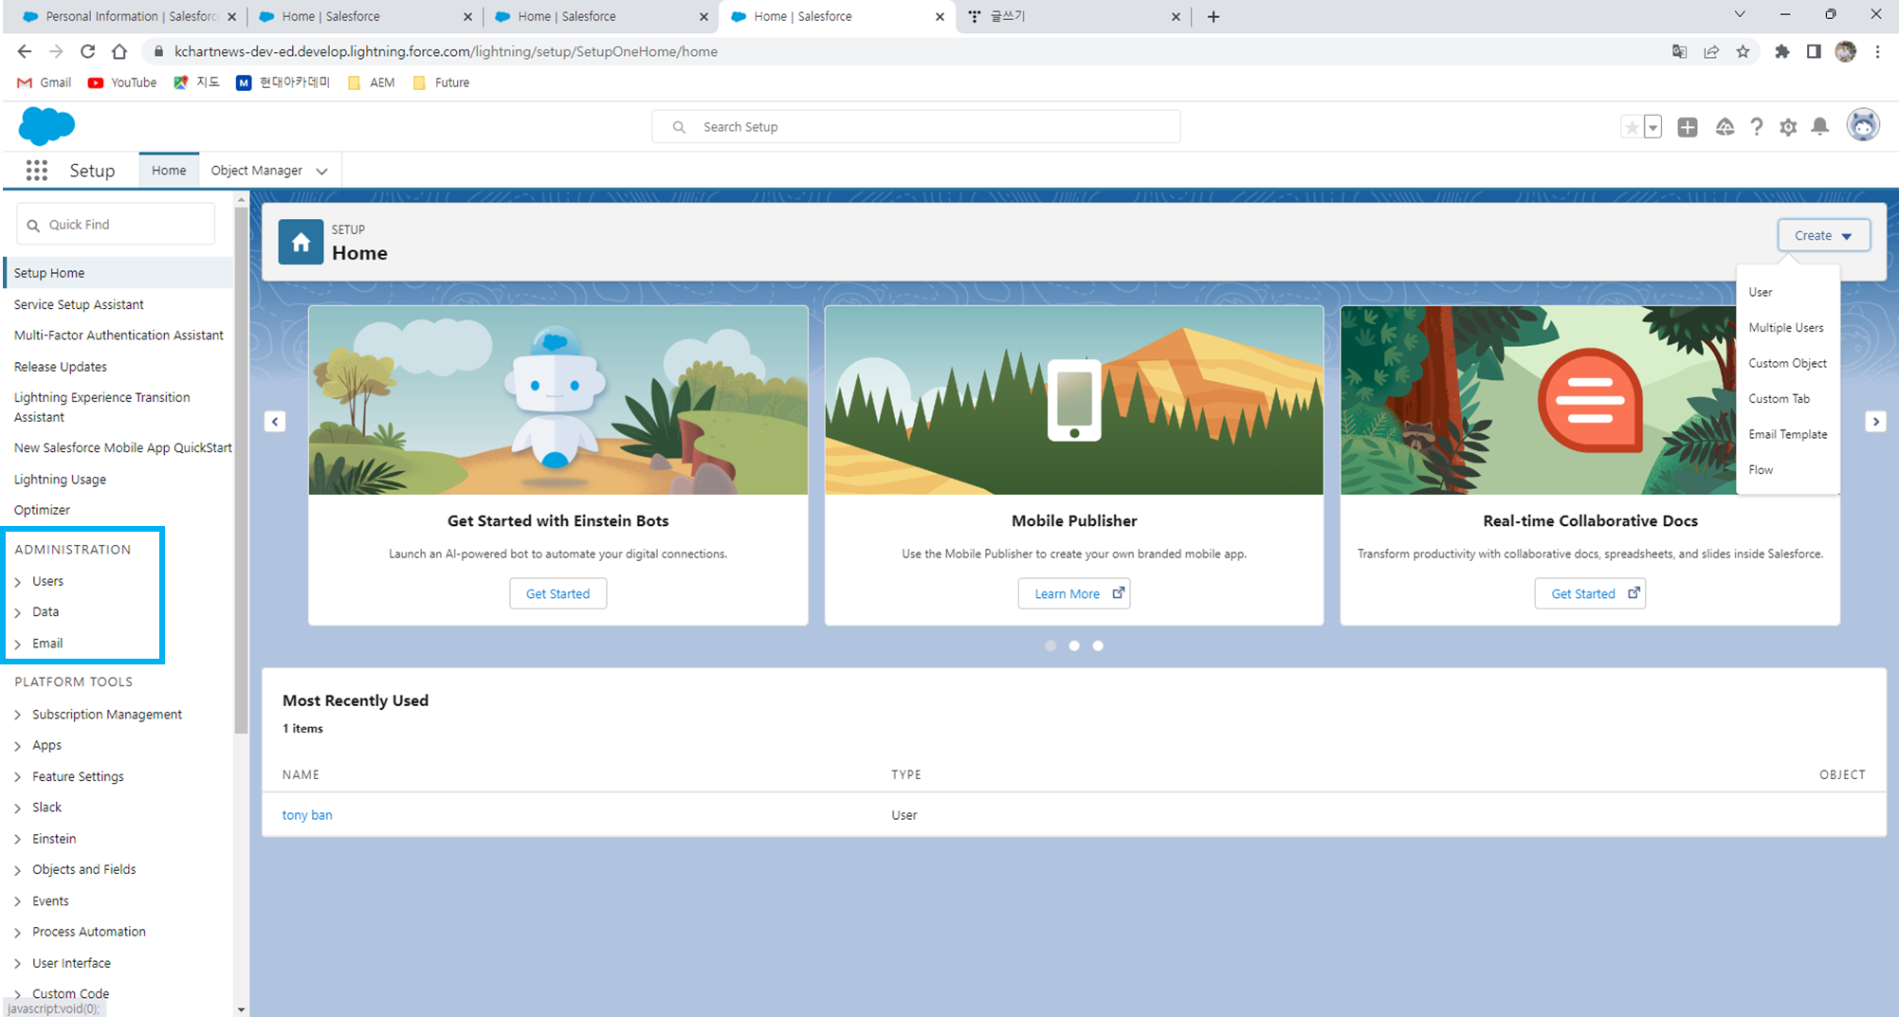The height and width of the screenshot is (1017, 1899).
Task: Click the share page icon
Action: pyautogui.click(x=1711, y=51)
